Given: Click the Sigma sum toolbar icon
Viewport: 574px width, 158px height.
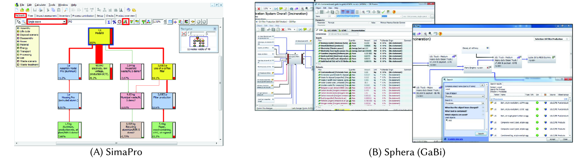Looking at the screenshot, I should click(x=108, y=22).
